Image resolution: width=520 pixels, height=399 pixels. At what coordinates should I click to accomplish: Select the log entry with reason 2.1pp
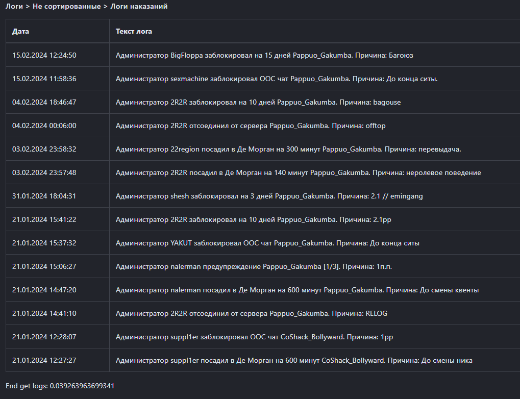click(253, 219)
